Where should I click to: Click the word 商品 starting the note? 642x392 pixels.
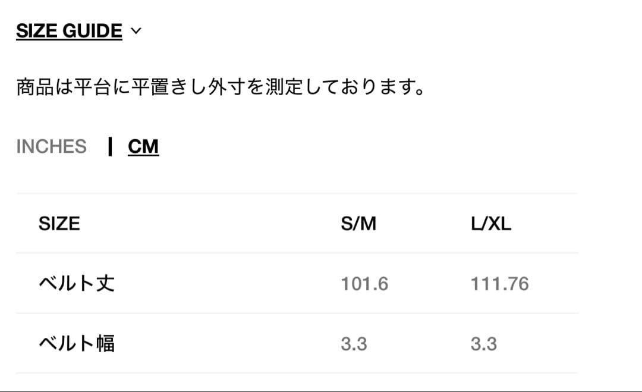tap(37, 88)
